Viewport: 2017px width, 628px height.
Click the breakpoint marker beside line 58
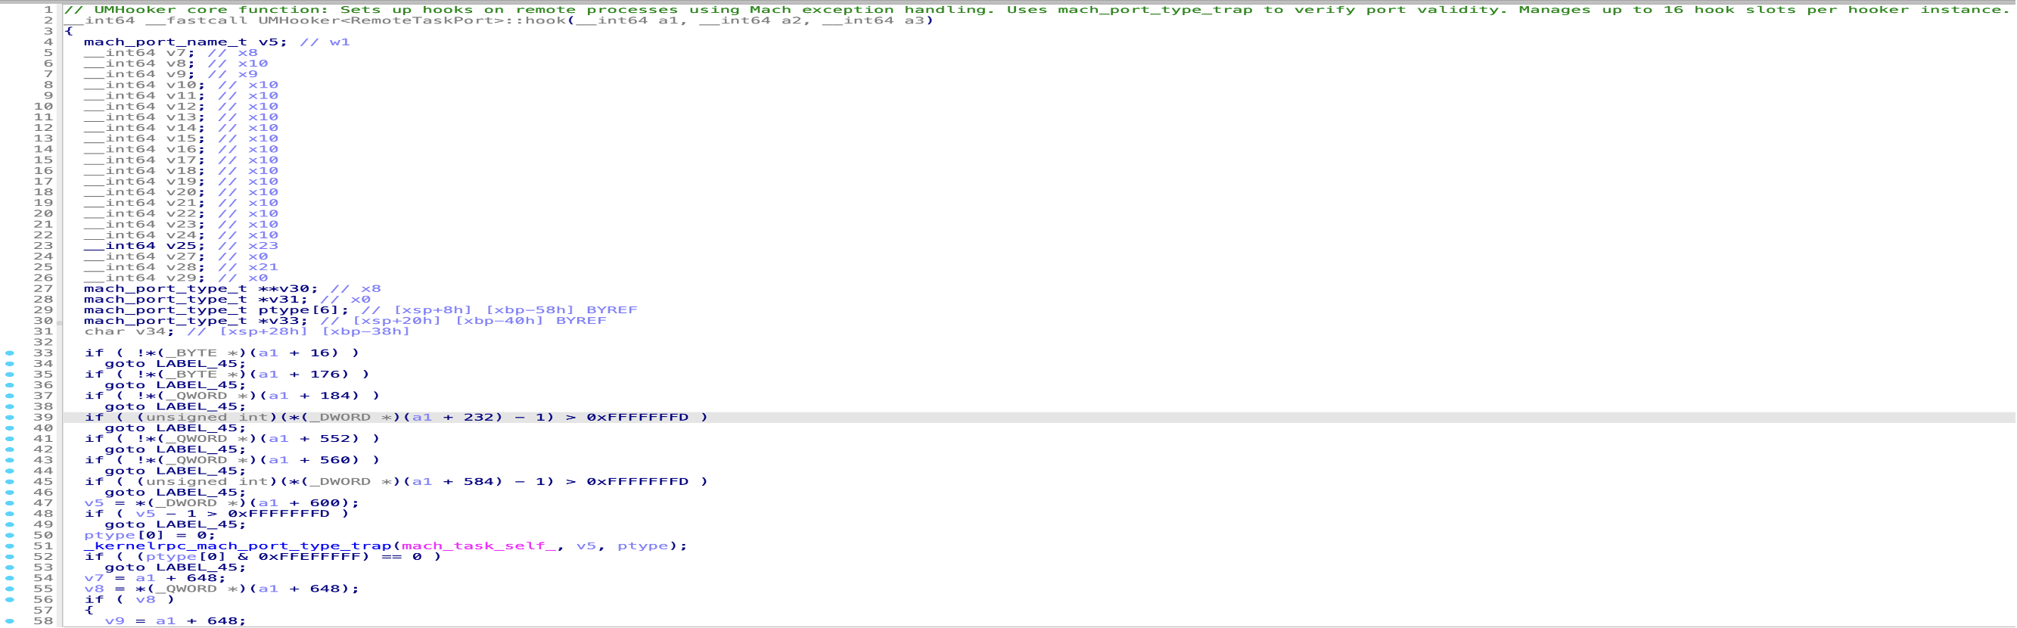click(9, 621)
